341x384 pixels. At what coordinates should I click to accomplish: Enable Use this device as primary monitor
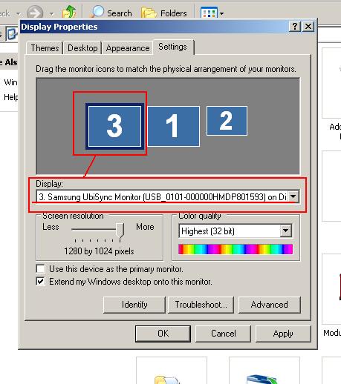pos(40,268)
